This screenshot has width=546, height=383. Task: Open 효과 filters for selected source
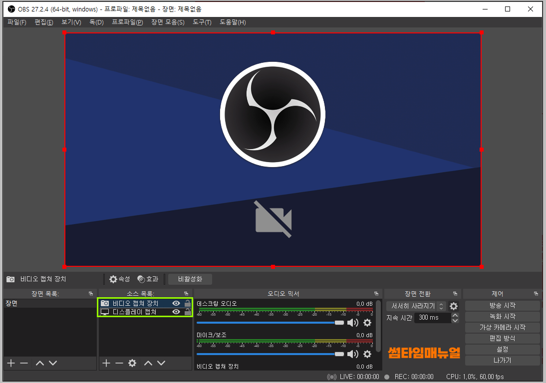coord(148,279)
